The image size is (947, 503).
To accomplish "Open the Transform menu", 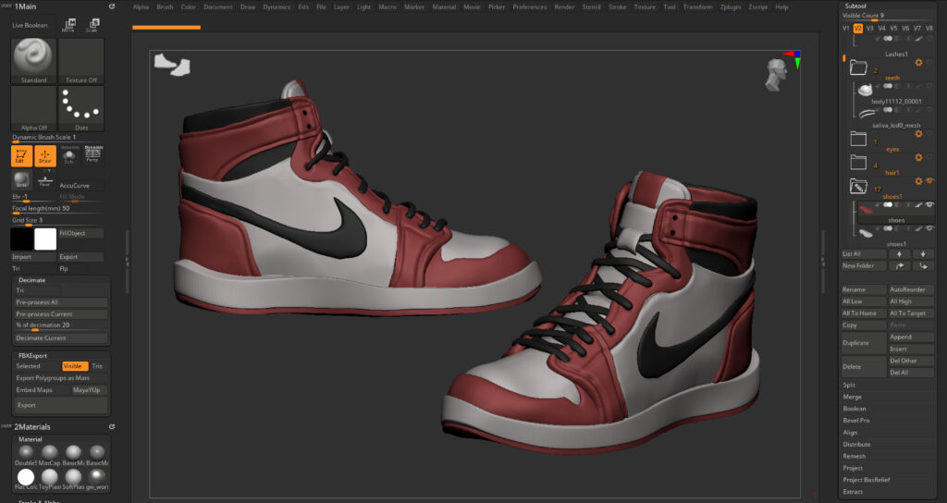I will click(x=697, y=7).
